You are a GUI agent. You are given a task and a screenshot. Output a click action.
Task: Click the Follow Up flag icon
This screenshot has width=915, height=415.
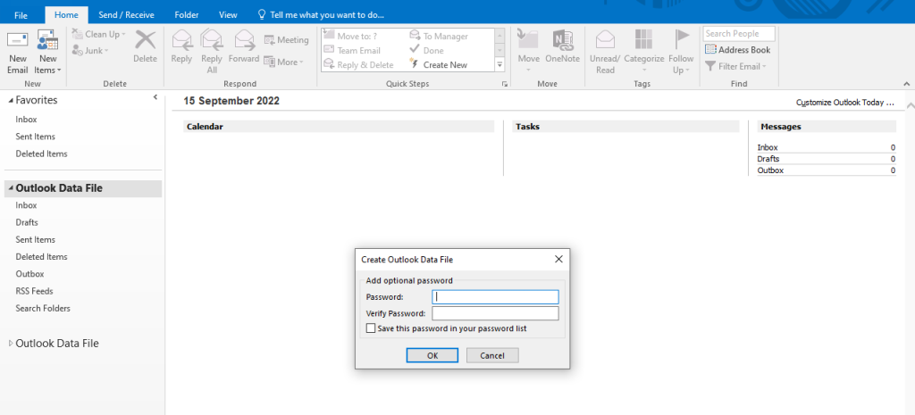pos(681,39)
